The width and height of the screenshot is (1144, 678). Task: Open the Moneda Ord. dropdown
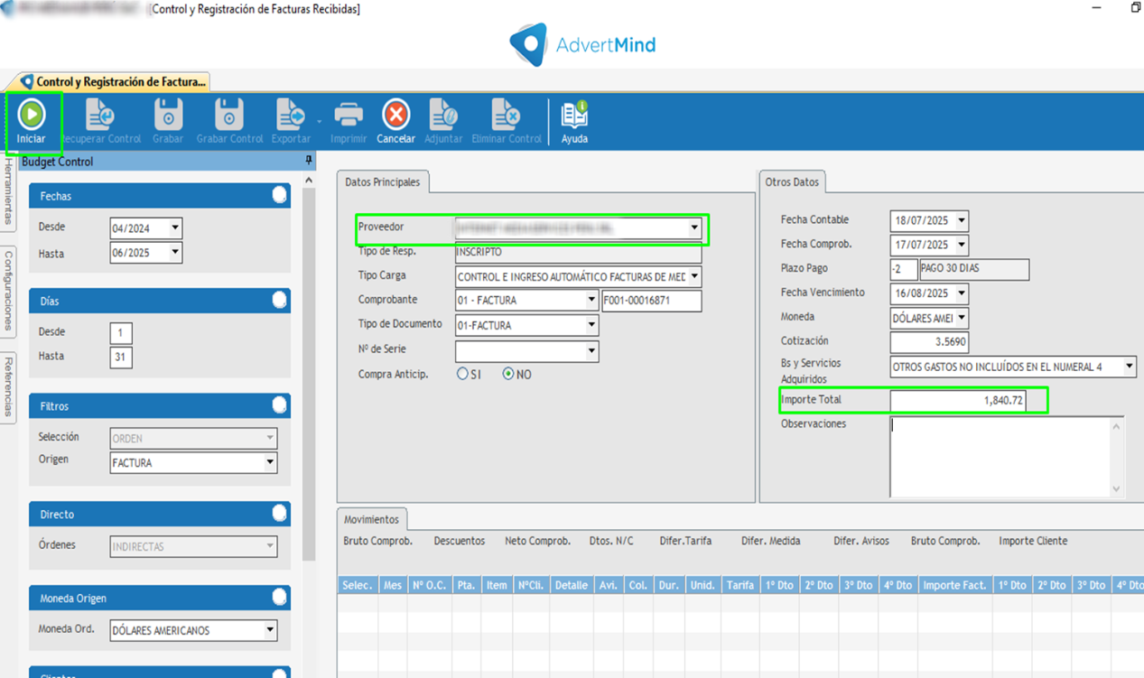pos(269,630)
